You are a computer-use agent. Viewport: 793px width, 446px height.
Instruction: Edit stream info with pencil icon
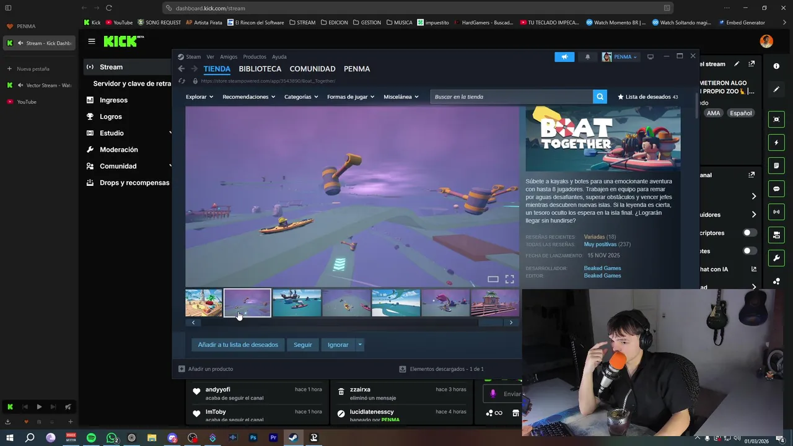tap(737, 64)
